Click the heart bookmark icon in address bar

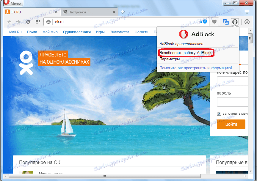tap(214, 22)
